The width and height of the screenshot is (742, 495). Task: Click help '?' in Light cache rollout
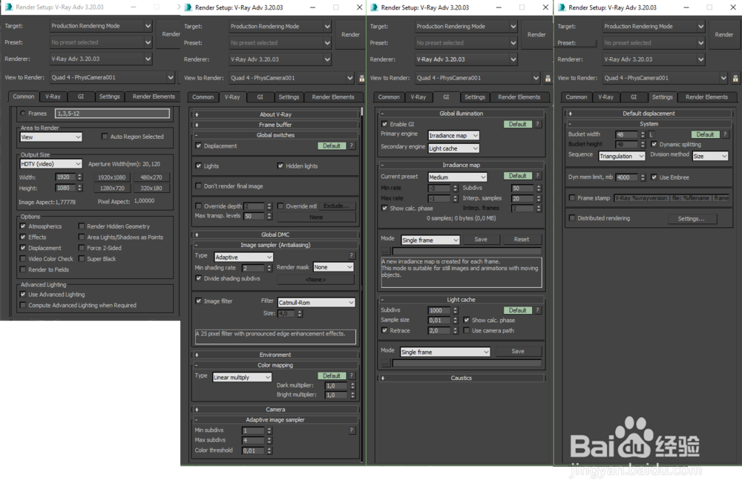[537, 310]
